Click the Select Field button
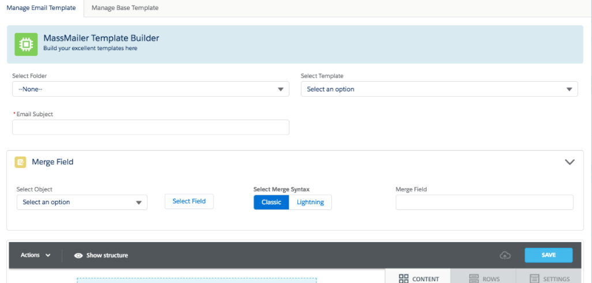This screenshot has height=283, width=592. click(189, 201)
